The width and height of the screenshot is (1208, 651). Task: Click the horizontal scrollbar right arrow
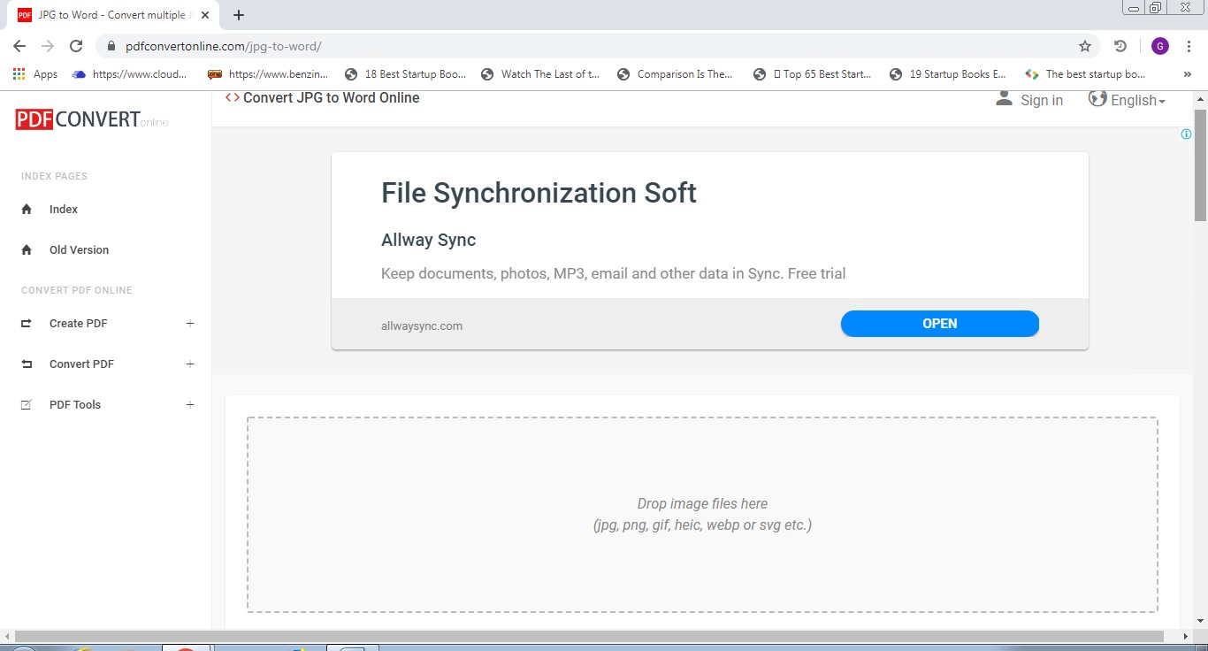1186,636
